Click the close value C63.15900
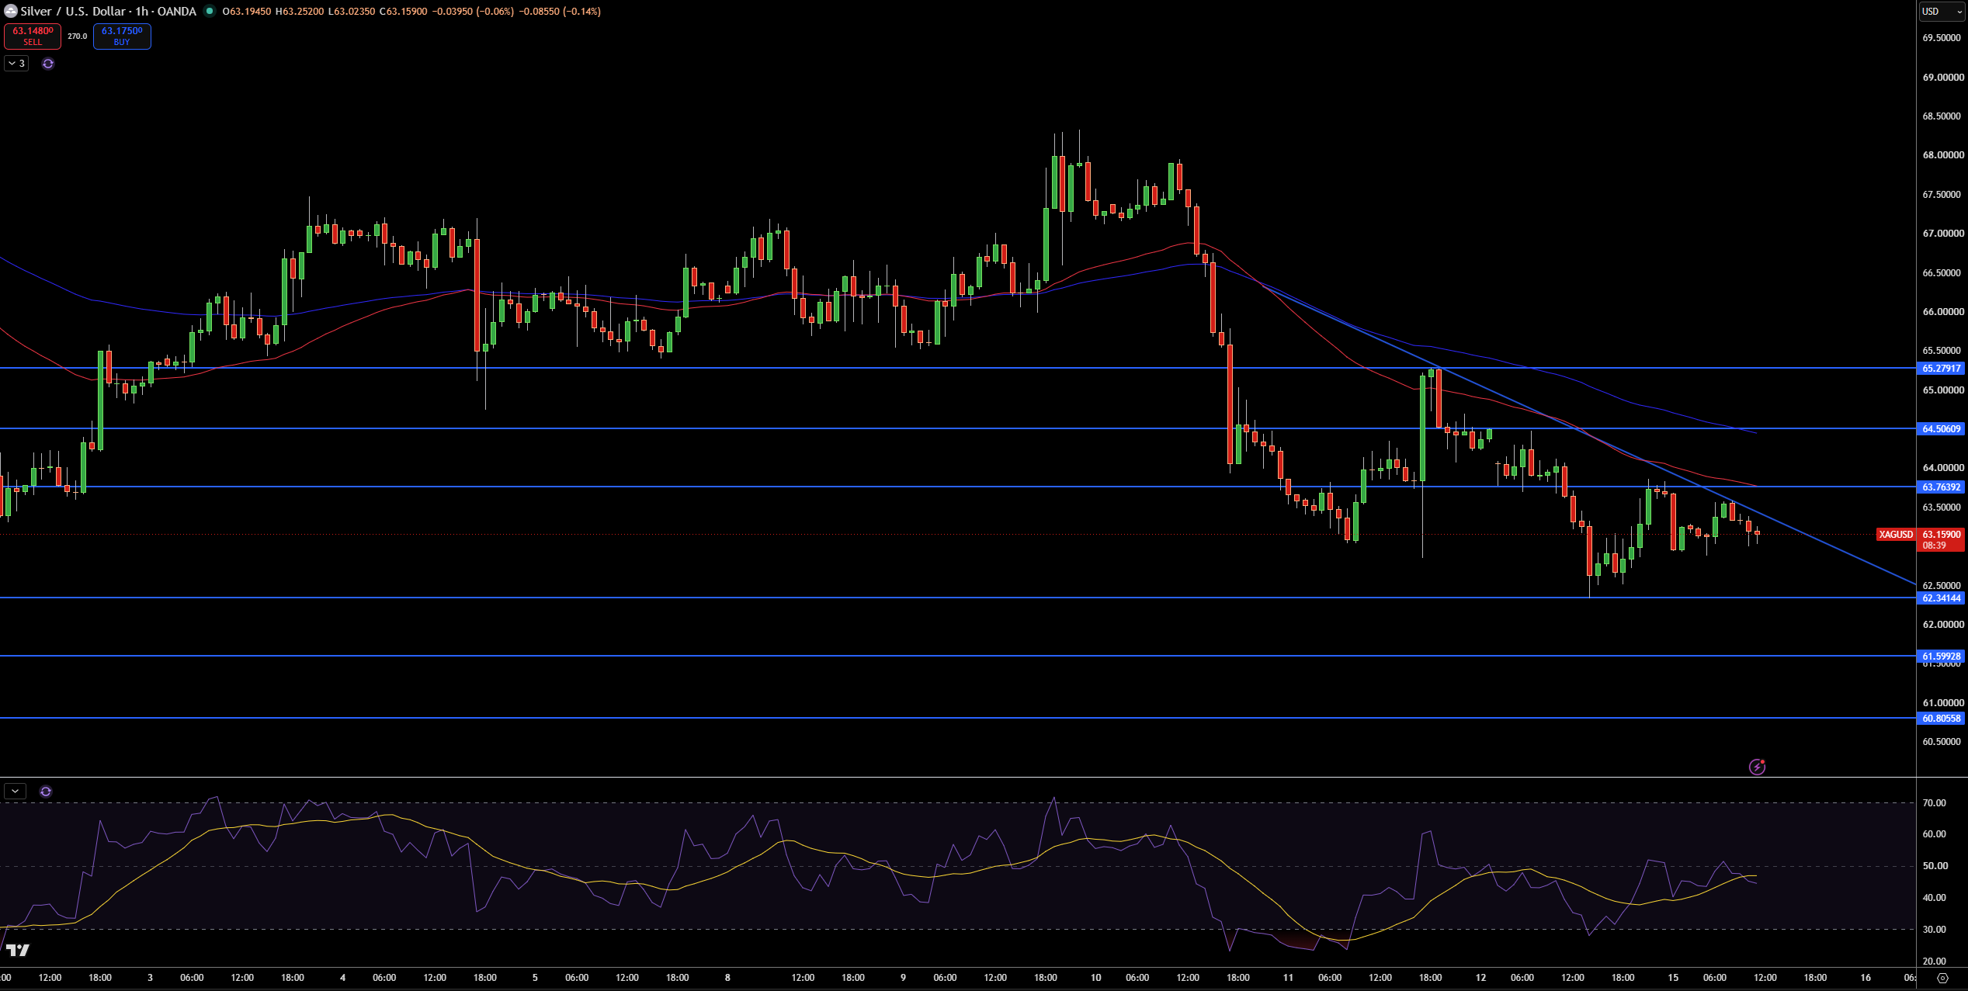The image size is (1968, 991). coord(403,12)
